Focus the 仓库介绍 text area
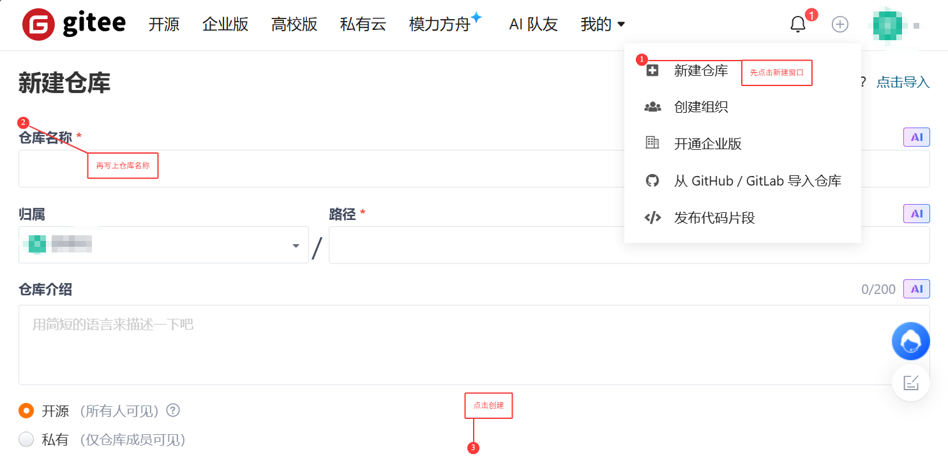 tap(474, 345)
